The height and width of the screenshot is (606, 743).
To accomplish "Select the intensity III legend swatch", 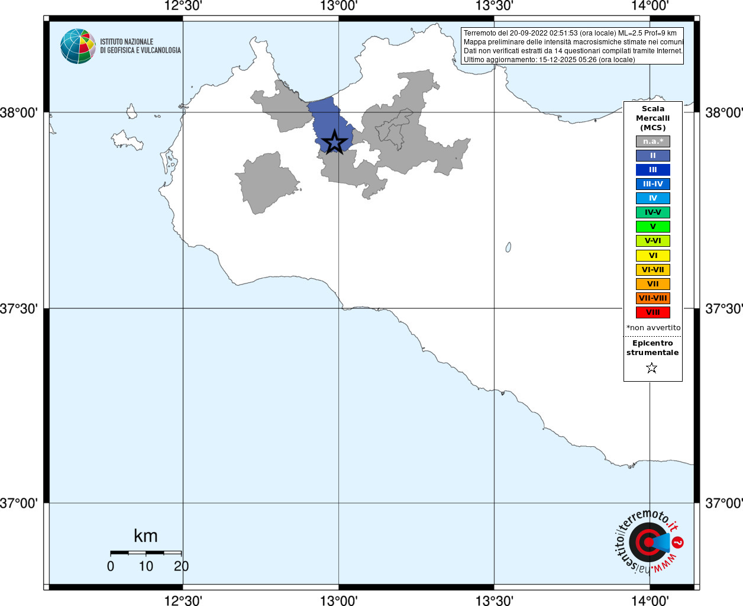I will point(653,170).
